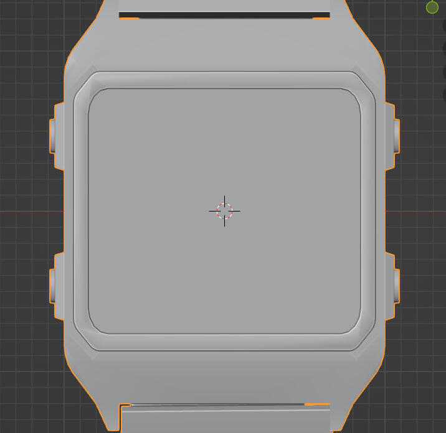Image resolution: width=446 pixels, height=433 pixels.
Task: Click the 3D cursor at viewport center
Action: pos(224,211)
